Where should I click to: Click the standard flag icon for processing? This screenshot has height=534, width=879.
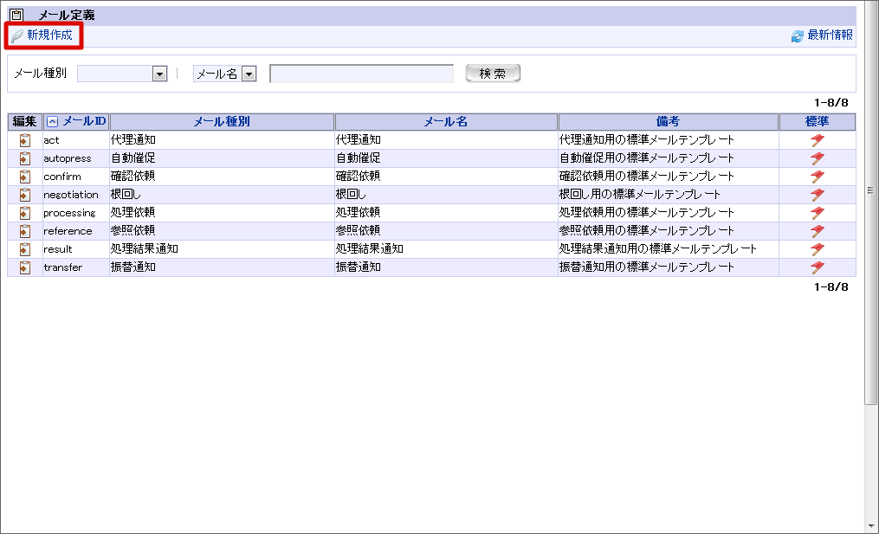pos(818,213)
